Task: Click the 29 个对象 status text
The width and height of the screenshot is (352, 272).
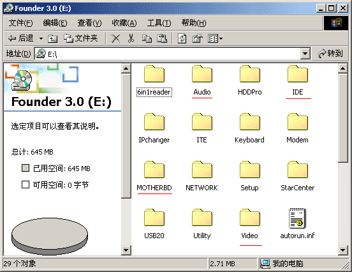Action: click(20, 264)
